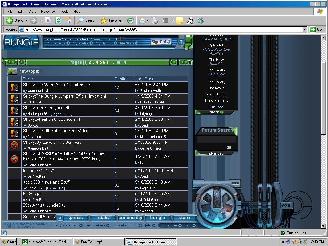Switch to the community navigation tab

[x=130, y=218]
